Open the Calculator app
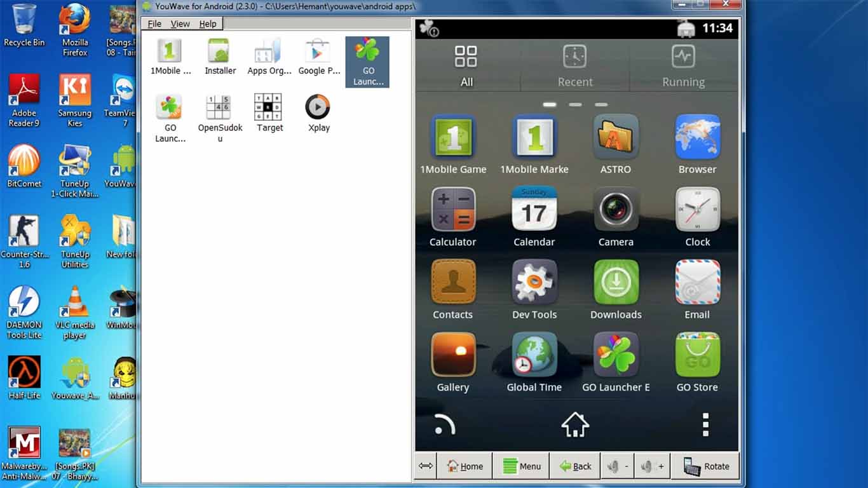 [x=453, y=217]
